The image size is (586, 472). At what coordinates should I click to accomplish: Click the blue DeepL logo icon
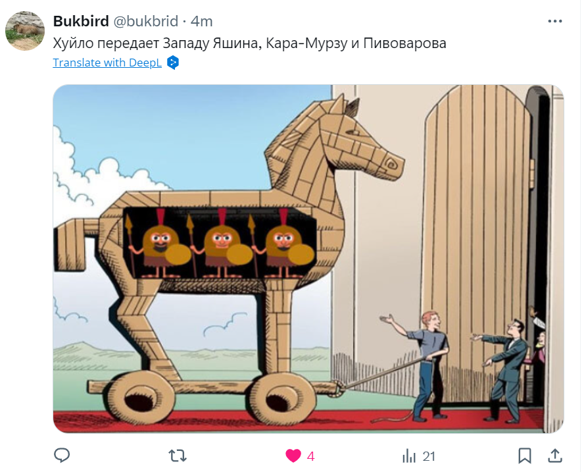(x=173, y=63)
